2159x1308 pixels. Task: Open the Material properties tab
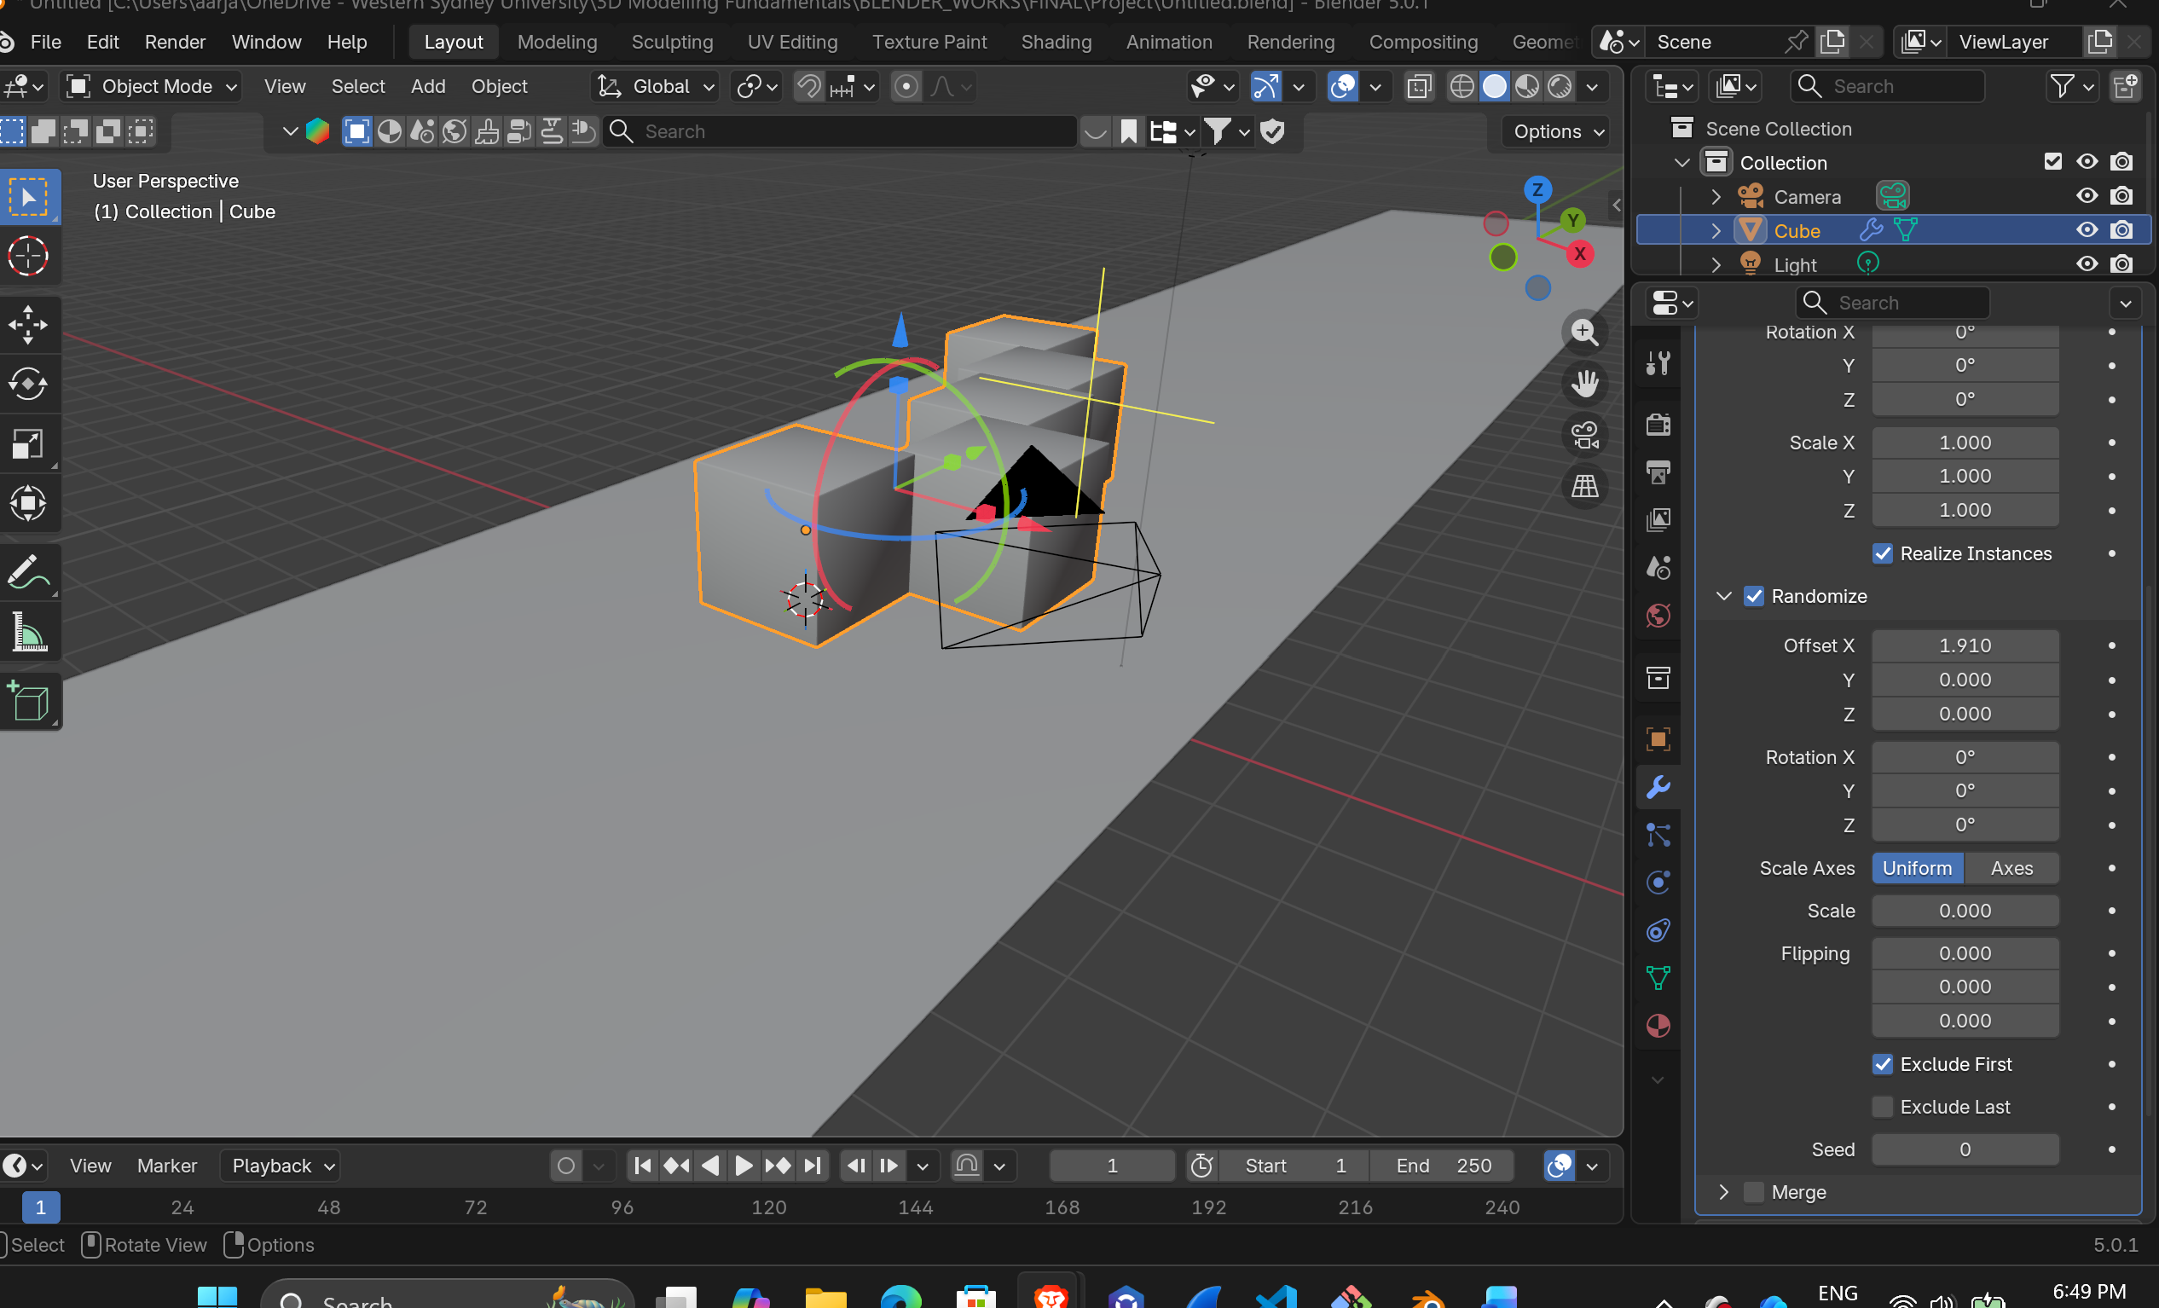pos(1658,1025)
